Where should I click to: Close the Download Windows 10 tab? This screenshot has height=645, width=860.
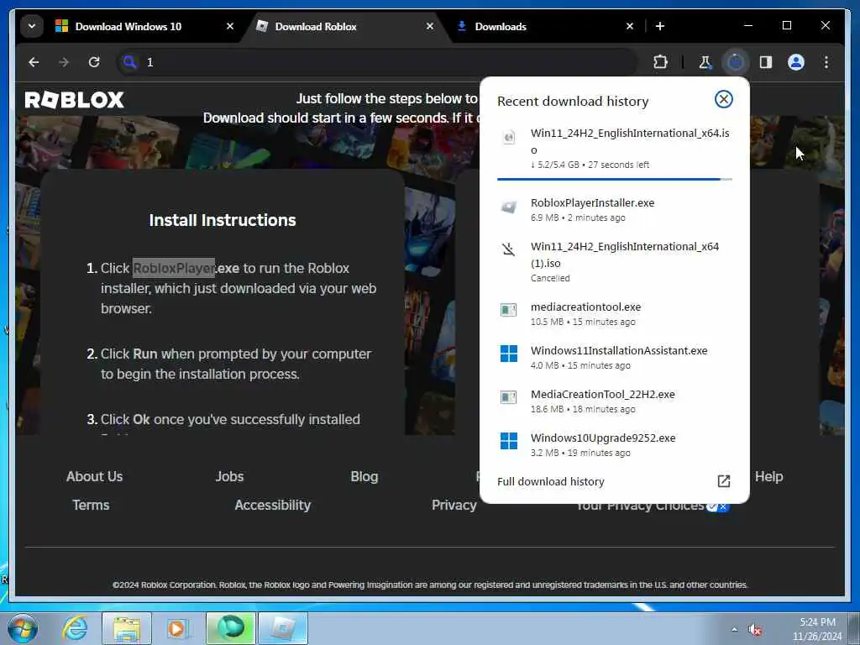point(230,26)
